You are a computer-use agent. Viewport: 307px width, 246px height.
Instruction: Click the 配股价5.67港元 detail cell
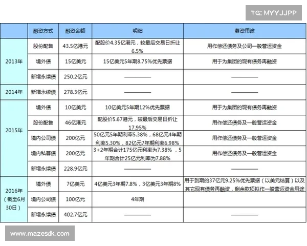coord(138,123)
